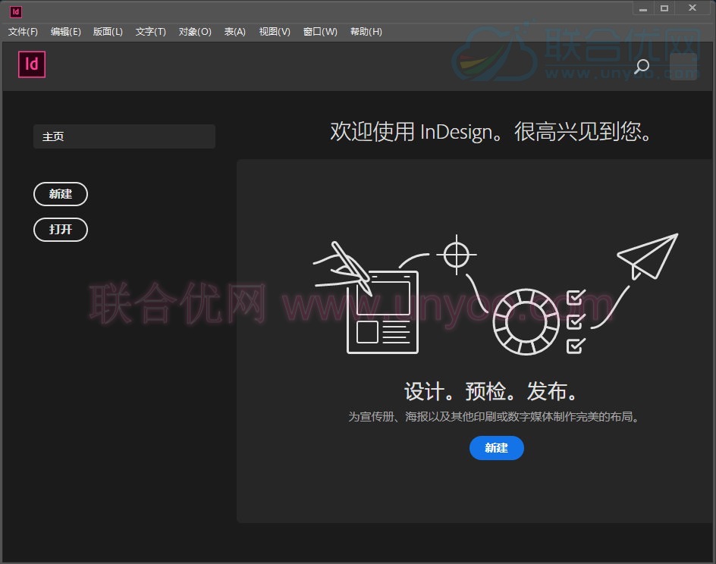Image resolution: width=716 pixels, height=564 pixels.
Task: Open the 文字(T) menu
Action: coord(151,32)
